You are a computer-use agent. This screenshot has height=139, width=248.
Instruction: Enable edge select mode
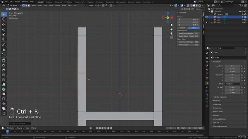pyautogui.click(x=26, y=5)
